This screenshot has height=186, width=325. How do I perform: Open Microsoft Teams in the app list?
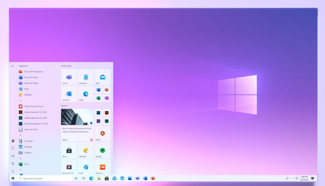tap(29, 83)
